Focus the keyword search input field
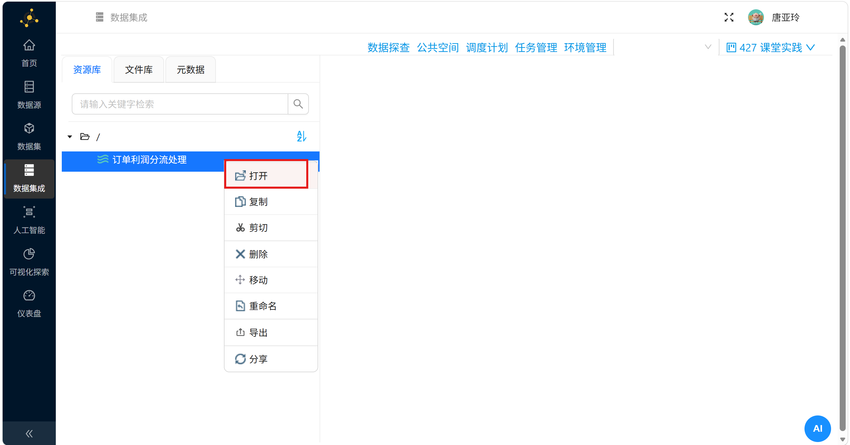Screen dimensions: 850x445 [179, 104]
